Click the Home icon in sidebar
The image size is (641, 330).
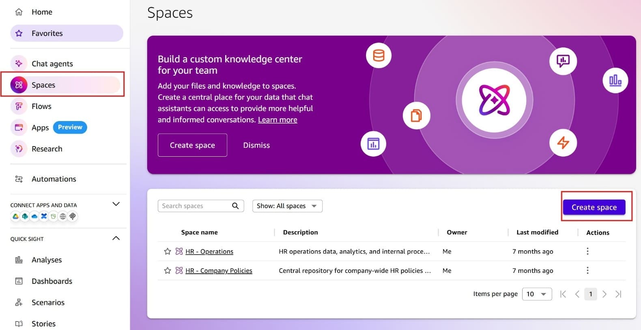tap(19, 12)
